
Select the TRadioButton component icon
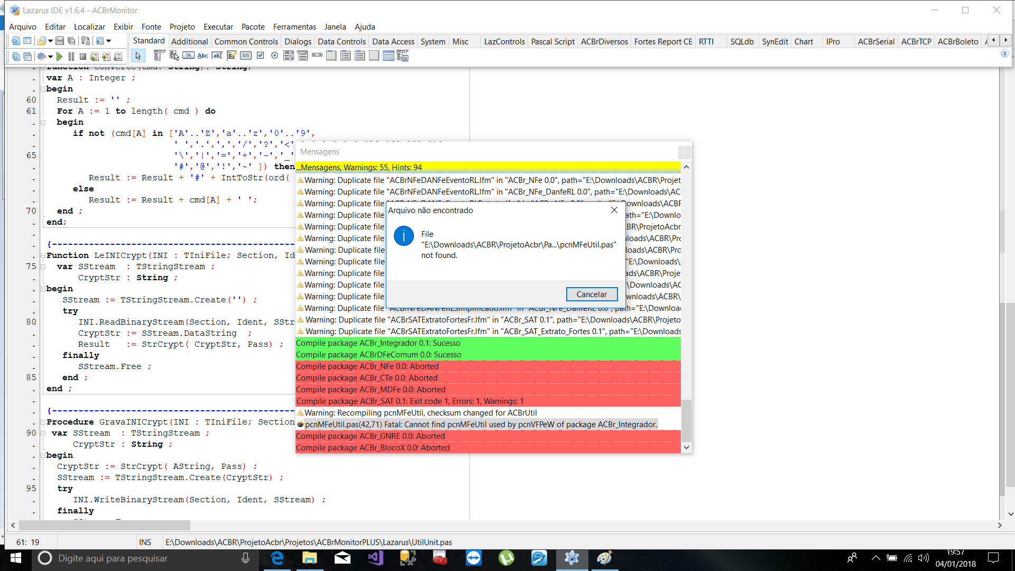click(274, 56)
